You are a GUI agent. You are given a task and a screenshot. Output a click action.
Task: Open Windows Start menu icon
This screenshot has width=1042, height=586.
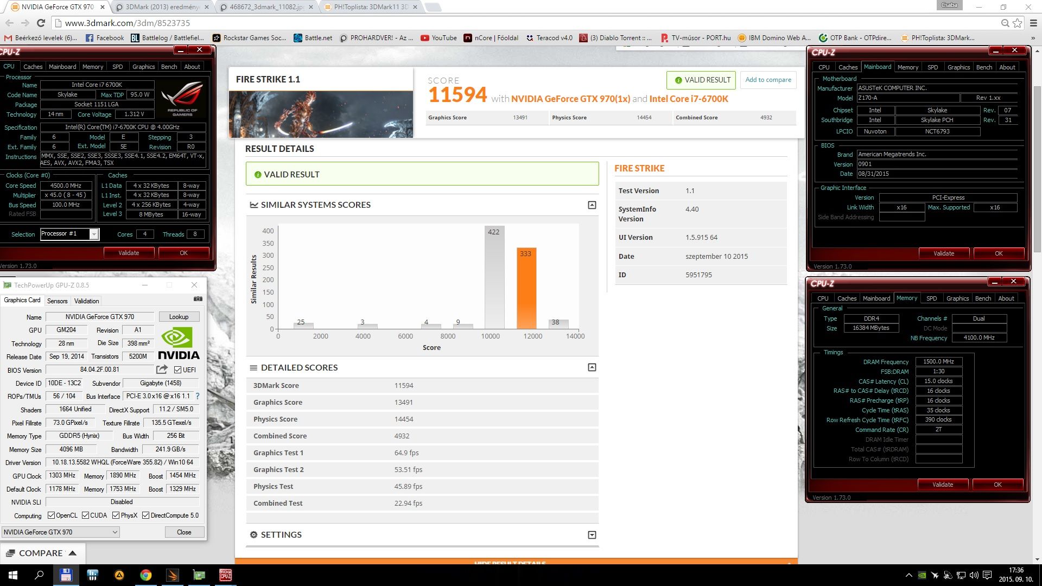click(x=13, y=575)
